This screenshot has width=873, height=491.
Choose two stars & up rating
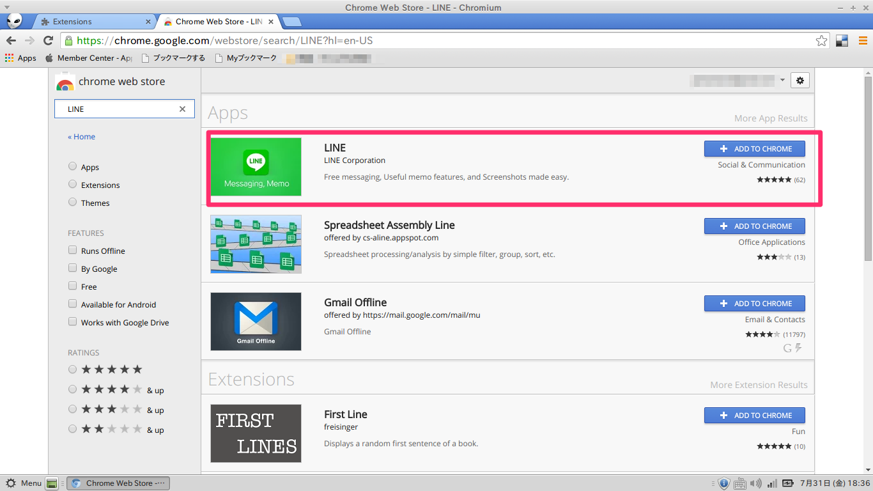point(72,429)
